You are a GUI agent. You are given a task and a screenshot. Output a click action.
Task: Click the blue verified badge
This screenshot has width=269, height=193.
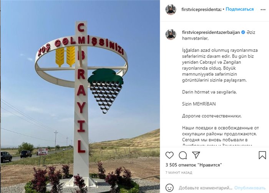tap(243, 32)
